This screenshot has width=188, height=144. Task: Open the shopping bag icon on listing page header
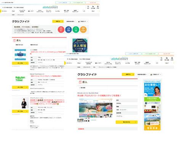pyautogui.click(x=98, y=6)
